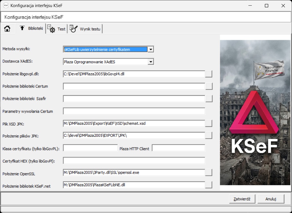Viewport: 292px width, 213px height.
Task: Browse for Szafir library location
Action: (209, 99)
